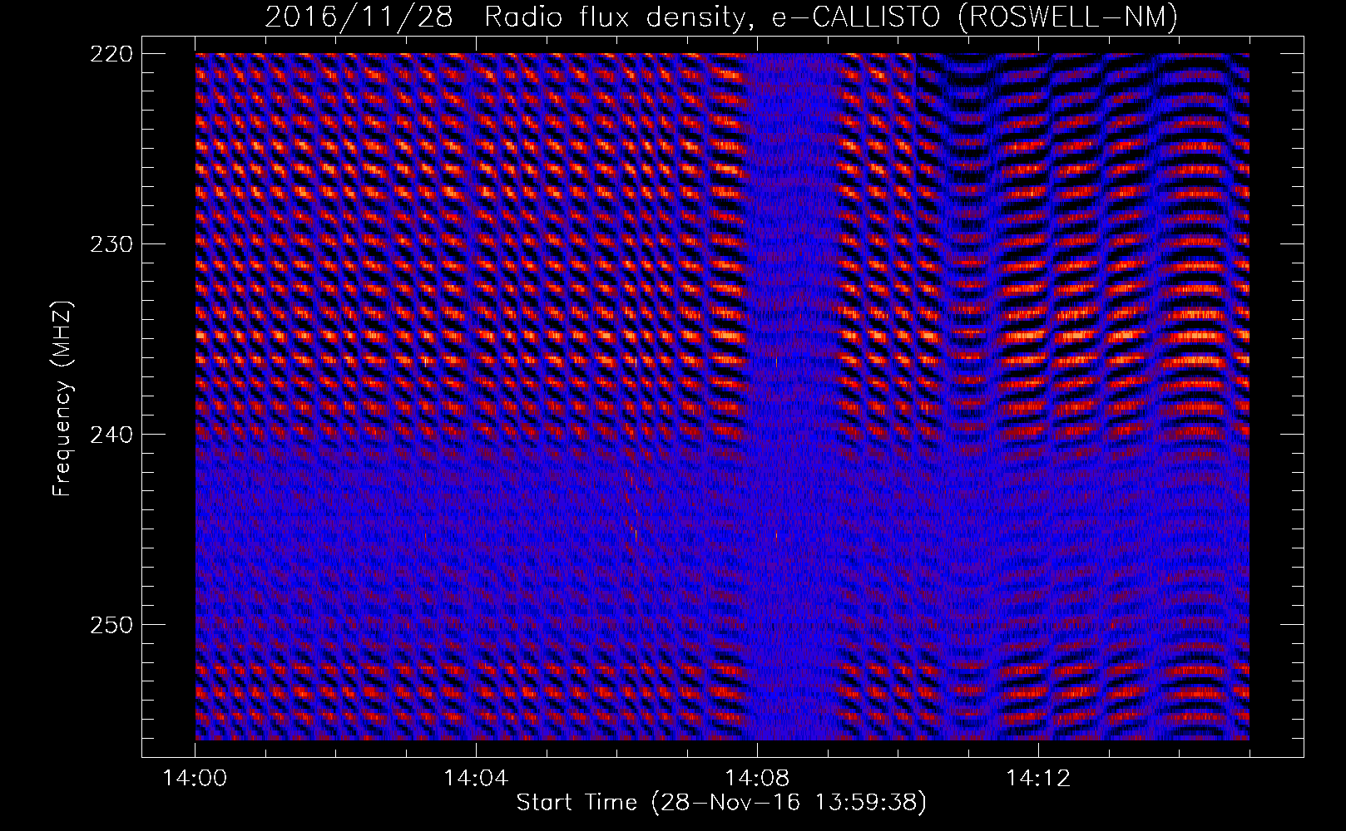
Task: Click the 'Frequency (MHZ)' axis label
Action: pos(62,398)
